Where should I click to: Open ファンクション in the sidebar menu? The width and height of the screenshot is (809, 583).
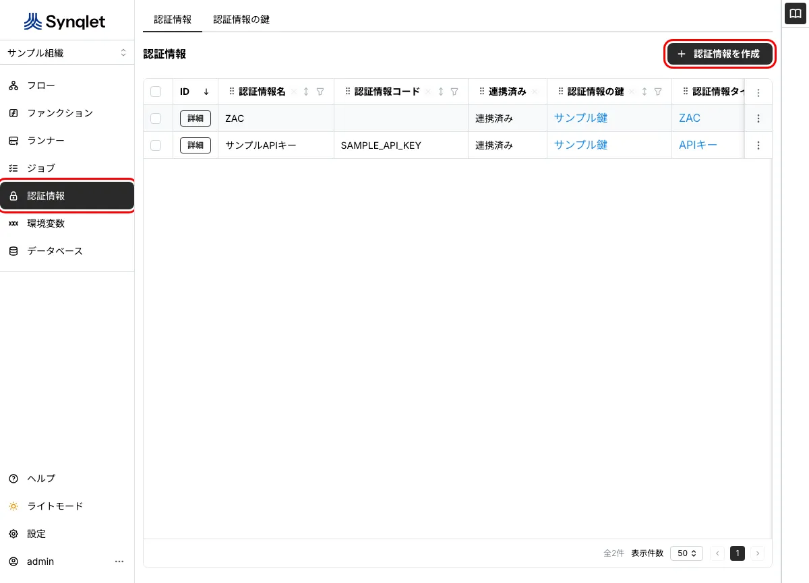pyautogui.click(x=67, y=113)
